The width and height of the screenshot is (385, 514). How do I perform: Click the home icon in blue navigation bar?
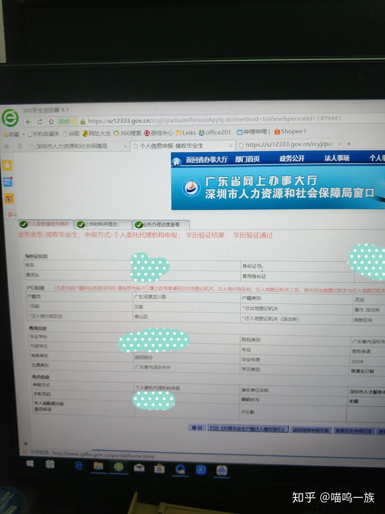click(x=176, y=162)
